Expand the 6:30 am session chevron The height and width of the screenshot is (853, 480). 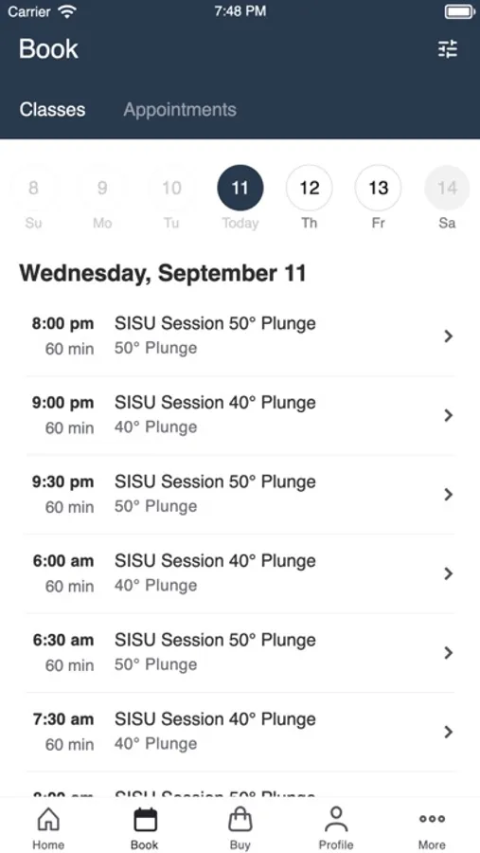click(449, 653)
